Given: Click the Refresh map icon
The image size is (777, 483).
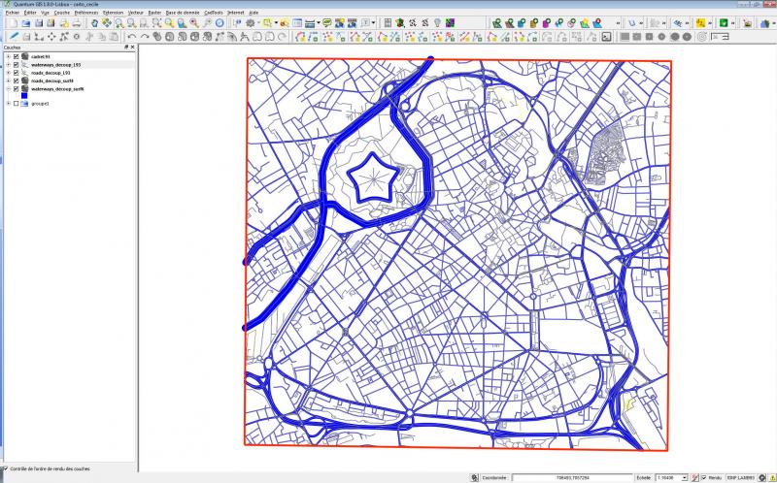Looking at the screenshot, I should coord(220,22).
